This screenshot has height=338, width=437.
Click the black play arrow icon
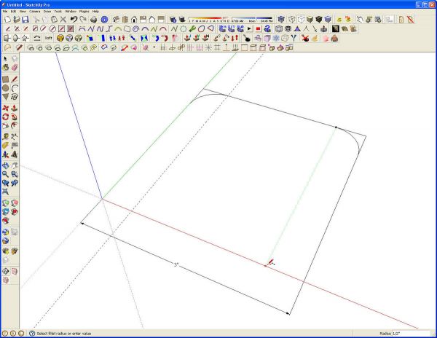[x=249, y=28]
